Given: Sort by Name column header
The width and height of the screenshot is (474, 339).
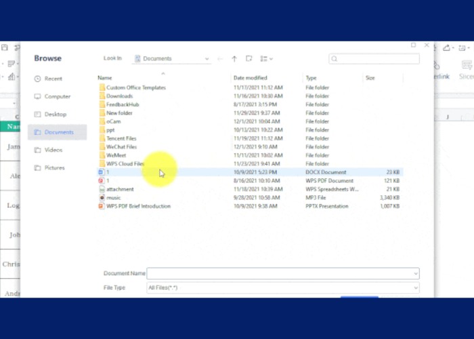Looking at the screenshot, I should (104, 78).
